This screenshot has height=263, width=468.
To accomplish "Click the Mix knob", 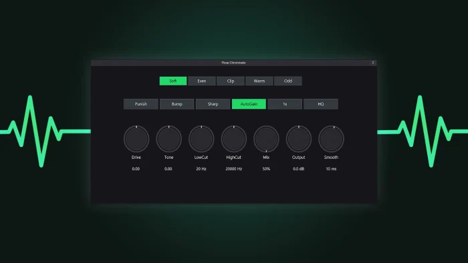I will coord(266,139).
